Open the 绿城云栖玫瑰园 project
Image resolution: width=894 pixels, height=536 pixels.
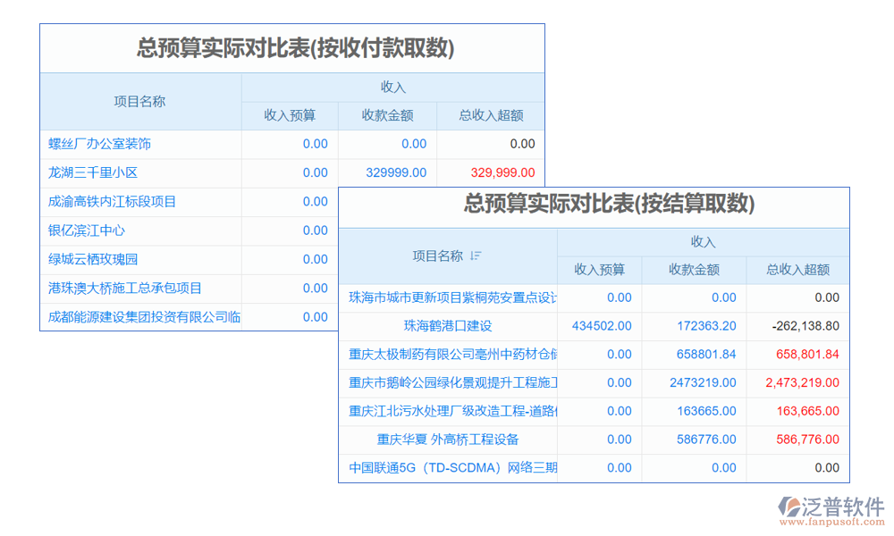(x=93, y=259)
